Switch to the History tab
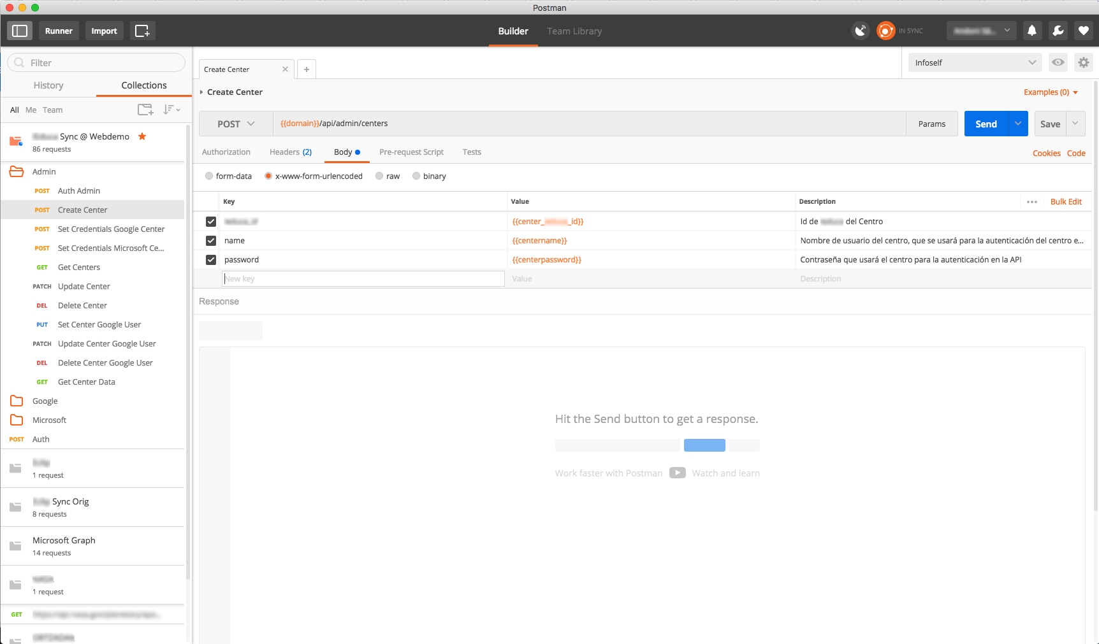 point(48,85)
